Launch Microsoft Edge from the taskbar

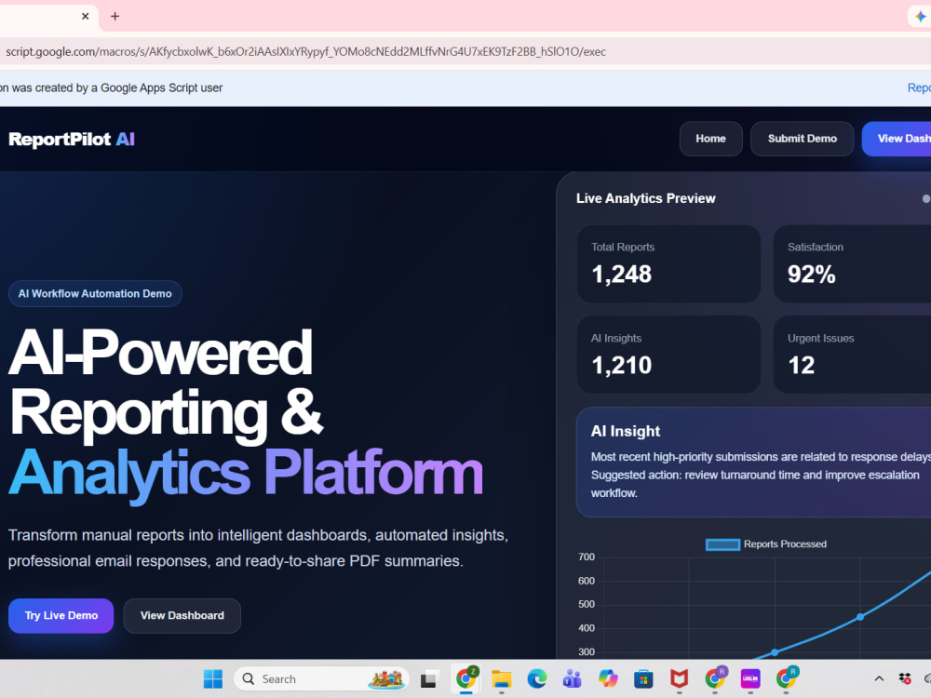coord(537,679)
